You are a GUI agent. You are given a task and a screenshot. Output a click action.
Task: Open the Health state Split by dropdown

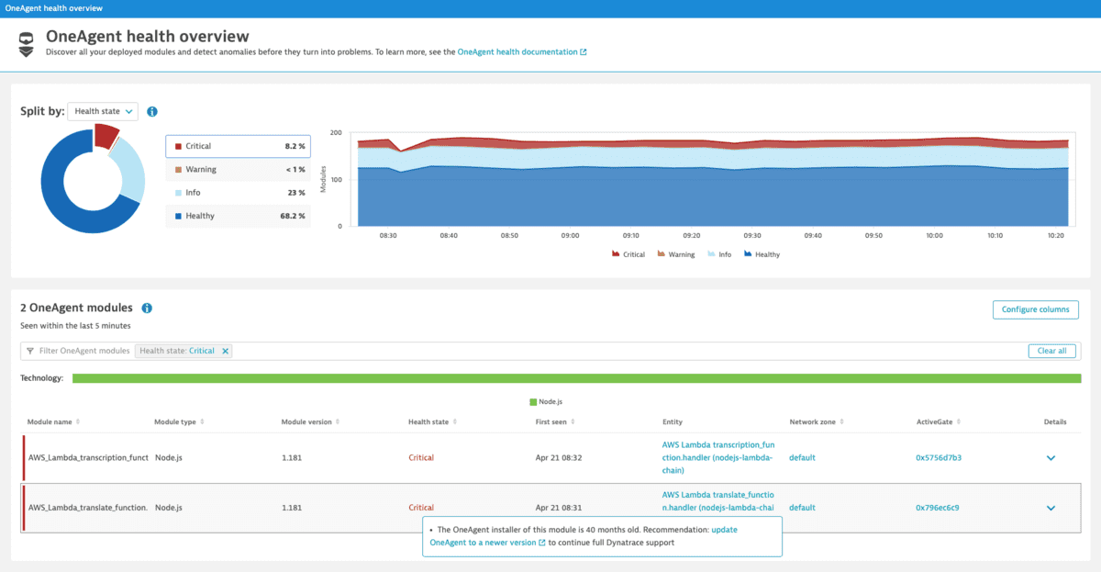point(102,111)
